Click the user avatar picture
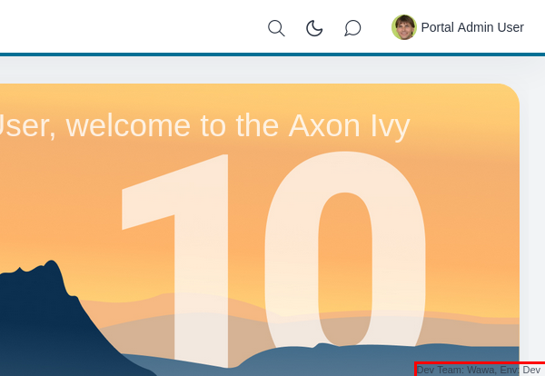This screenshot has width=545, height=376. 404,27
